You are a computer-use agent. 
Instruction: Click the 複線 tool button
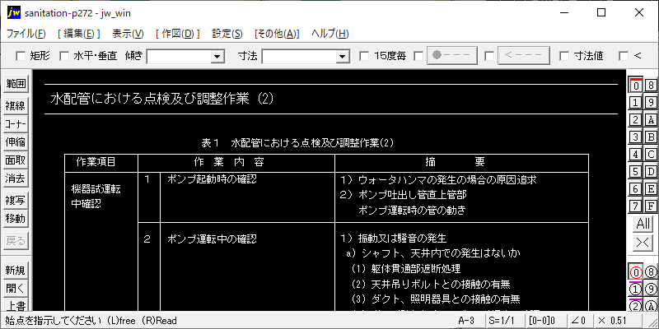click(15, 106)
